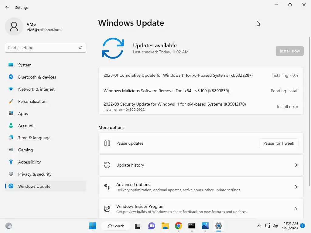Expand Advanced options chevron
This screenshot has height=233, width=311.
(x=296, y=187)
